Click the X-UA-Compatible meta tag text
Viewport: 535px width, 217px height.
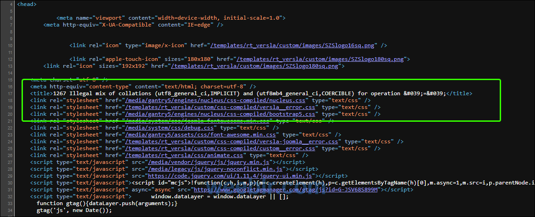coord(133,25)
